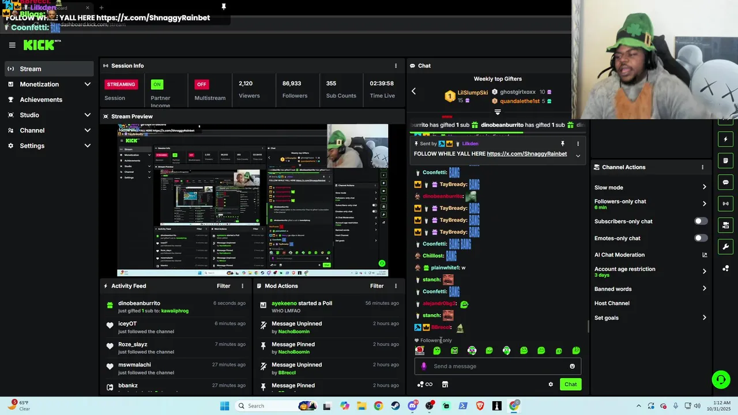Click Host Channel action
738x415 pixels.
tap(612, 303)
